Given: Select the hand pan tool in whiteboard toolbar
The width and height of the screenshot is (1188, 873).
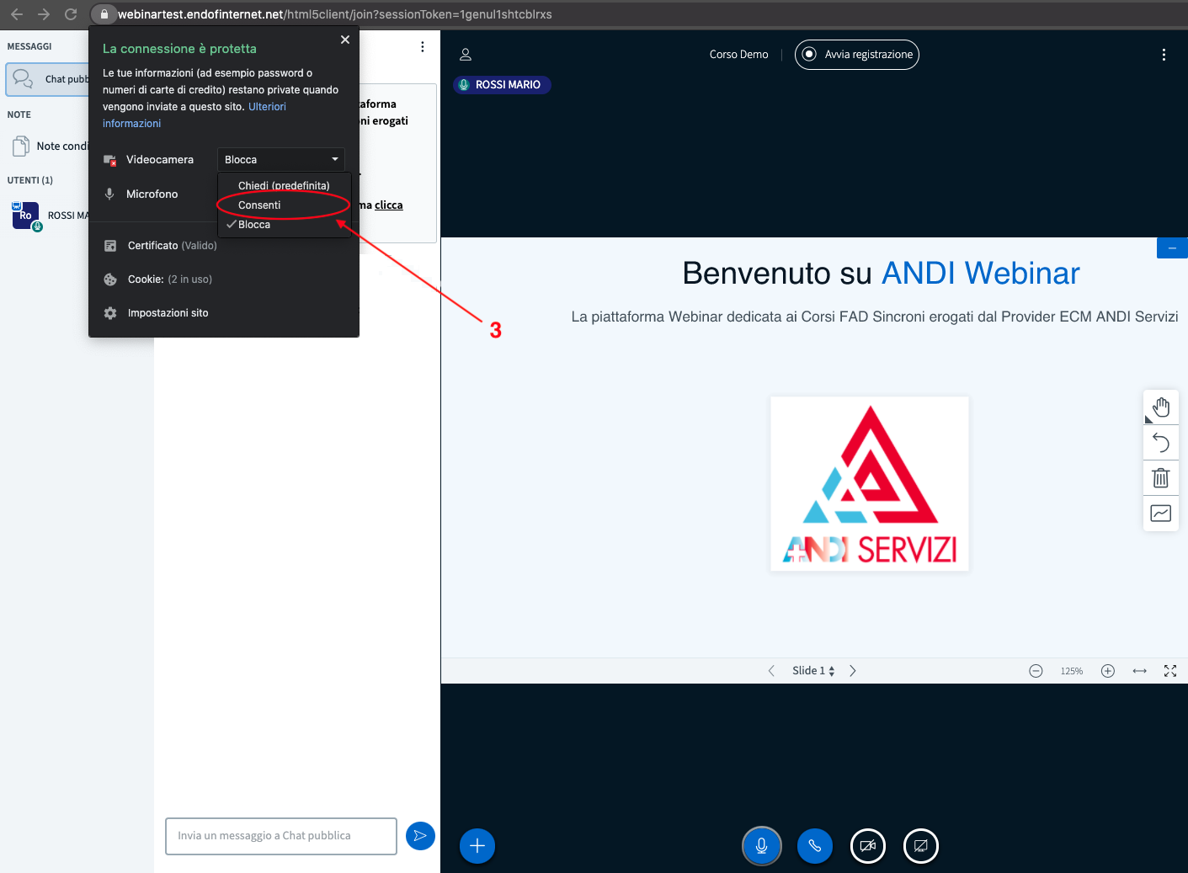Looking at the screenshot, I should 1161,407.
